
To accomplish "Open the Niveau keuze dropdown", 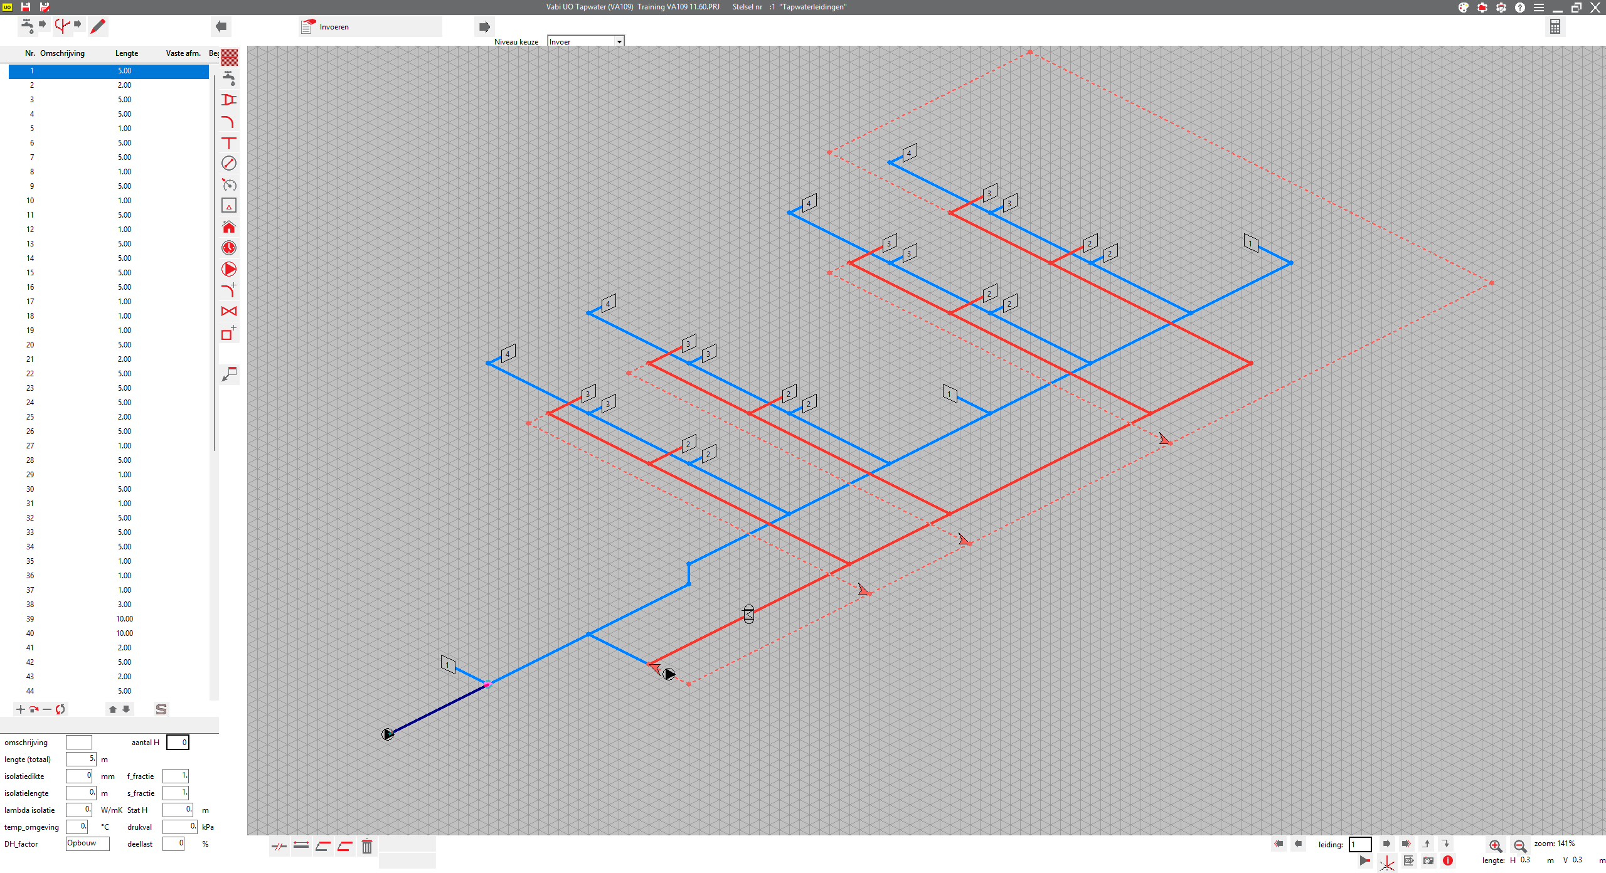I will coord(619,42).
